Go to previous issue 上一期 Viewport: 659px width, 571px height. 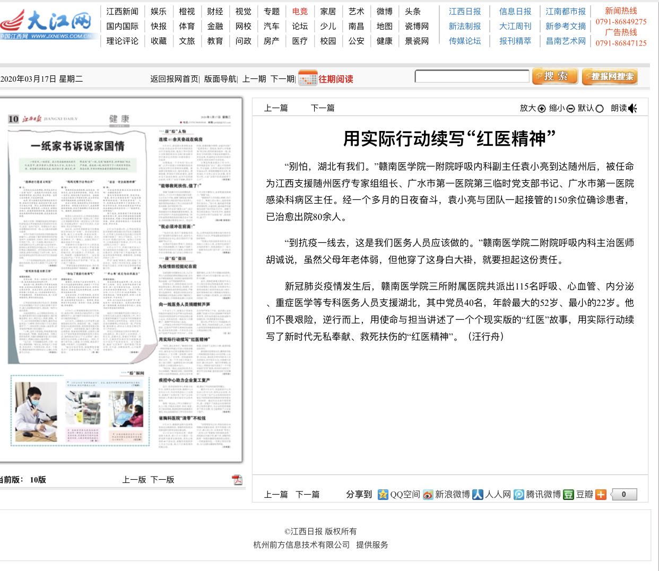point(254,79)
